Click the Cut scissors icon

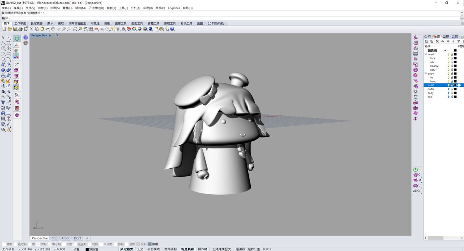point(31,29)
